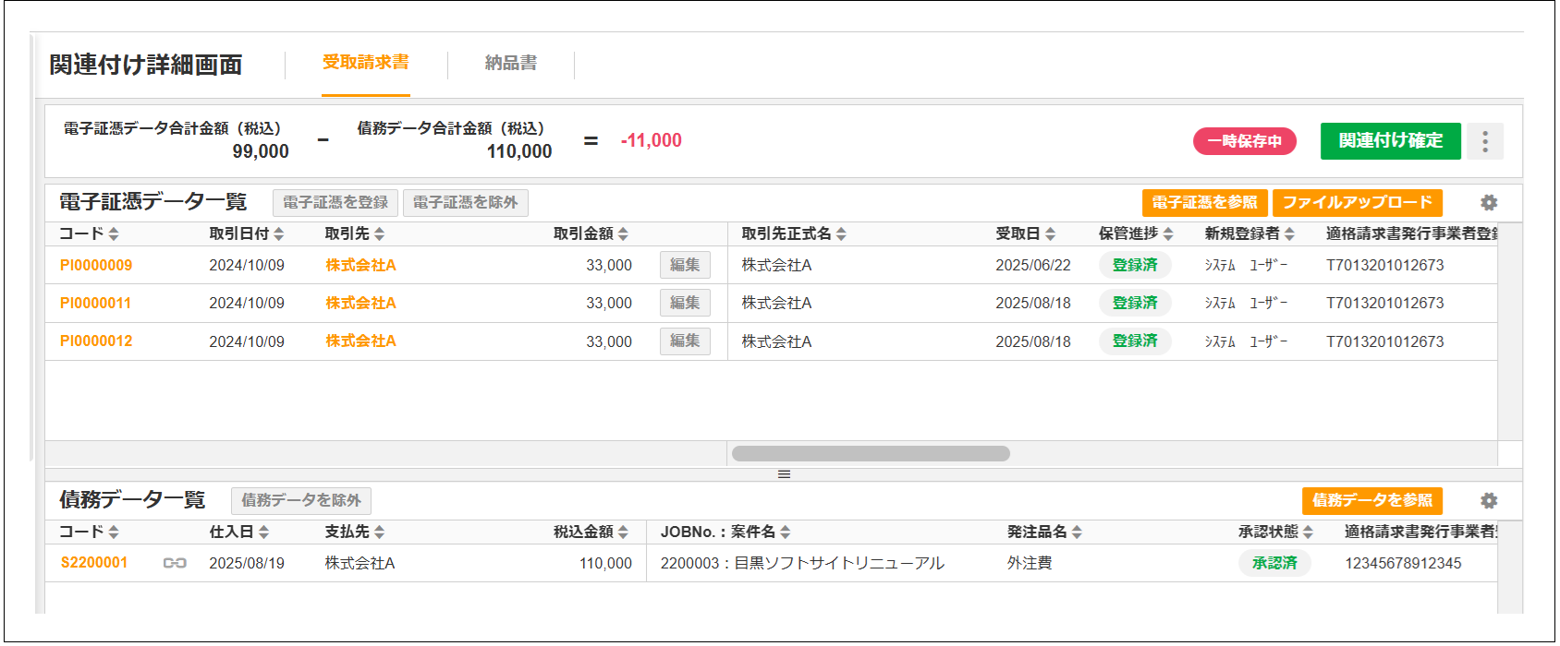The width and height of the screenshot is (1560, 646).
Task: Click the ファイルアップロード button
Action: [1357, 203]
